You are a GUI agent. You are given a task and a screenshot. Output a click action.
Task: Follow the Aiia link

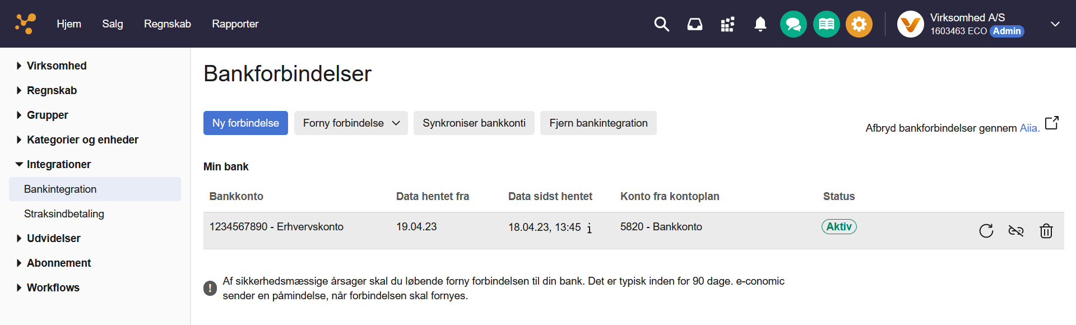(x=1029, y=128)
